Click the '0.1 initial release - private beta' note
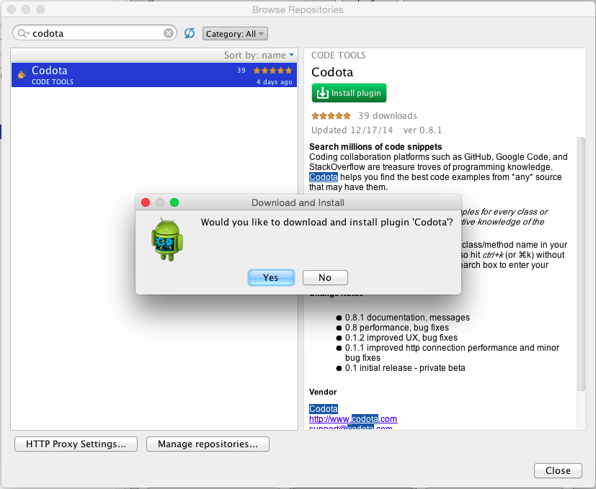Screen dimensions: 596x489 click(405, 368)
